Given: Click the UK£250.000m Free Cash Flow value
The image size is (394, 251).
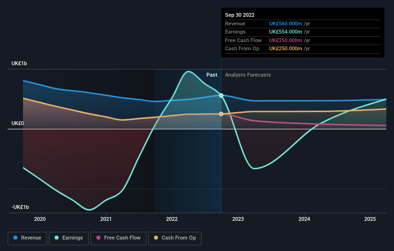Looking at the screenshot, I should tap(286, 40).
